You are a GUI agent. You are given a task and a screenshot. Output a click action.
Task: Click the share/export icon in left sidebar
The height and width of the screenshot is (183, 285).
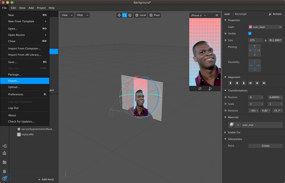4,153
